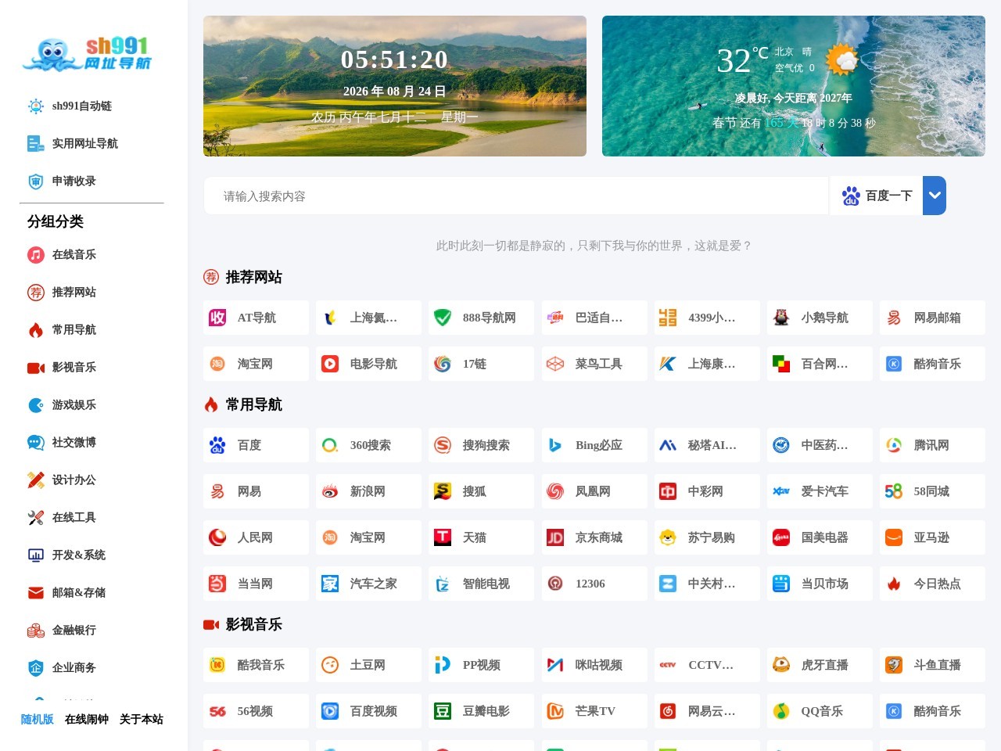1001x751 pixels.
Task: Click the 金融银行 coins icon
Action: point(36,631)
